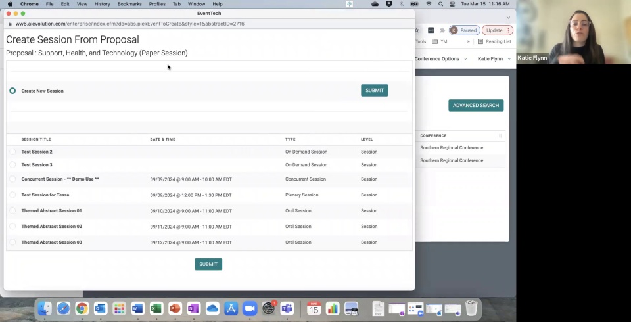631x322 pixels.
Task: Open Spotlight search in menu bar
Action: point(440,4)
